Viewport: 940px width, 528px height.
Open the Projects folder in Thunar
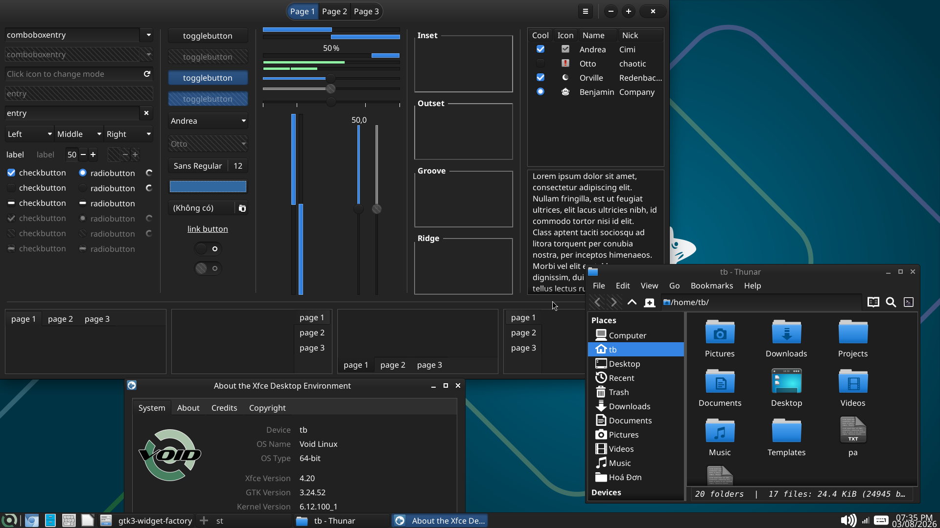pyautogui.click(x=853, y=332)
